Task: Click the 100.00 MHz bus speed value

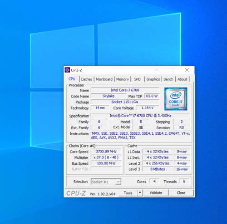Action: coord(106,163)
